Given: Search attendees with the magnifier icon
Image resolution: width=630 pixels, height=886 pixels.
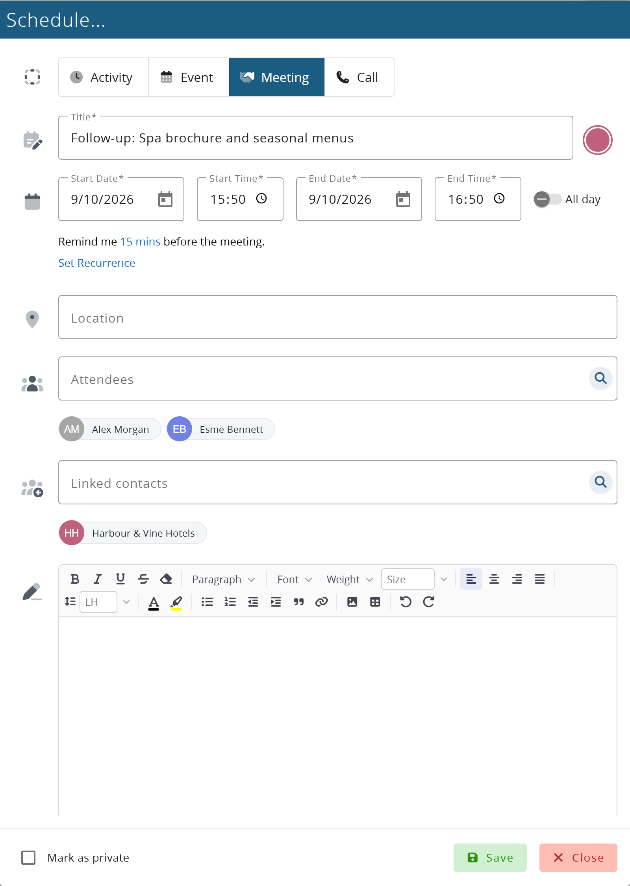Looking at the screenshot, I should click(x=600, y=378).
